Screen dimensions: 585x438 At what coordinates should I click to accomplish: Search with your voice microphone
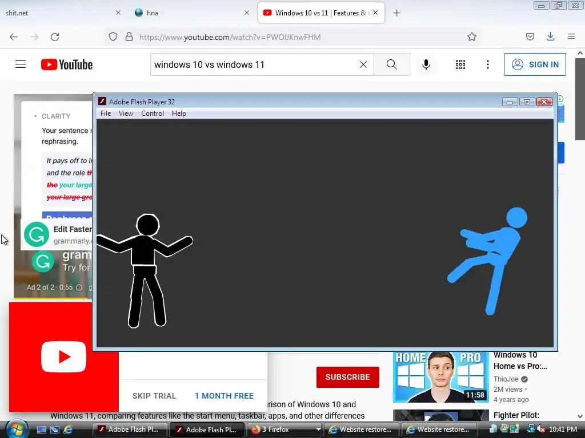(x=426, y=64)
